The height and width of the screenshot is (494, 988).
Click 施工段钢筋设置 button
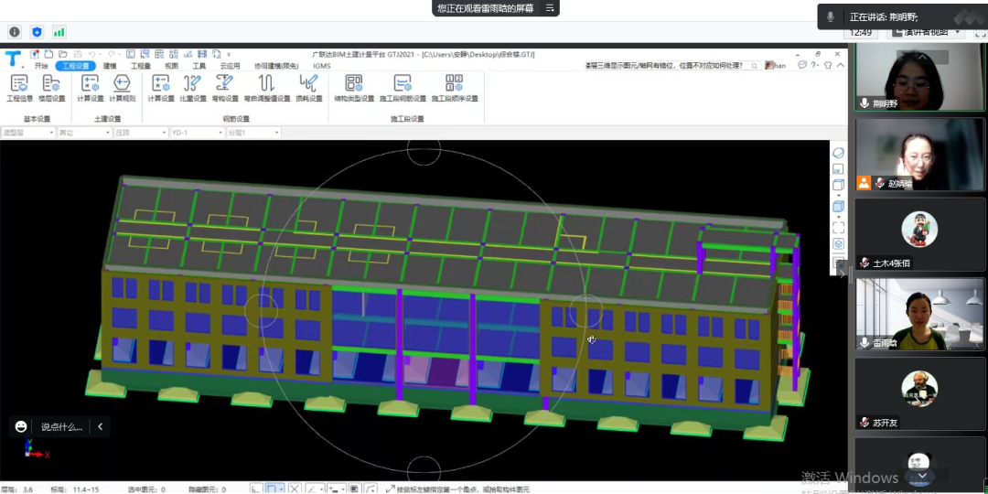click(403, 87)
